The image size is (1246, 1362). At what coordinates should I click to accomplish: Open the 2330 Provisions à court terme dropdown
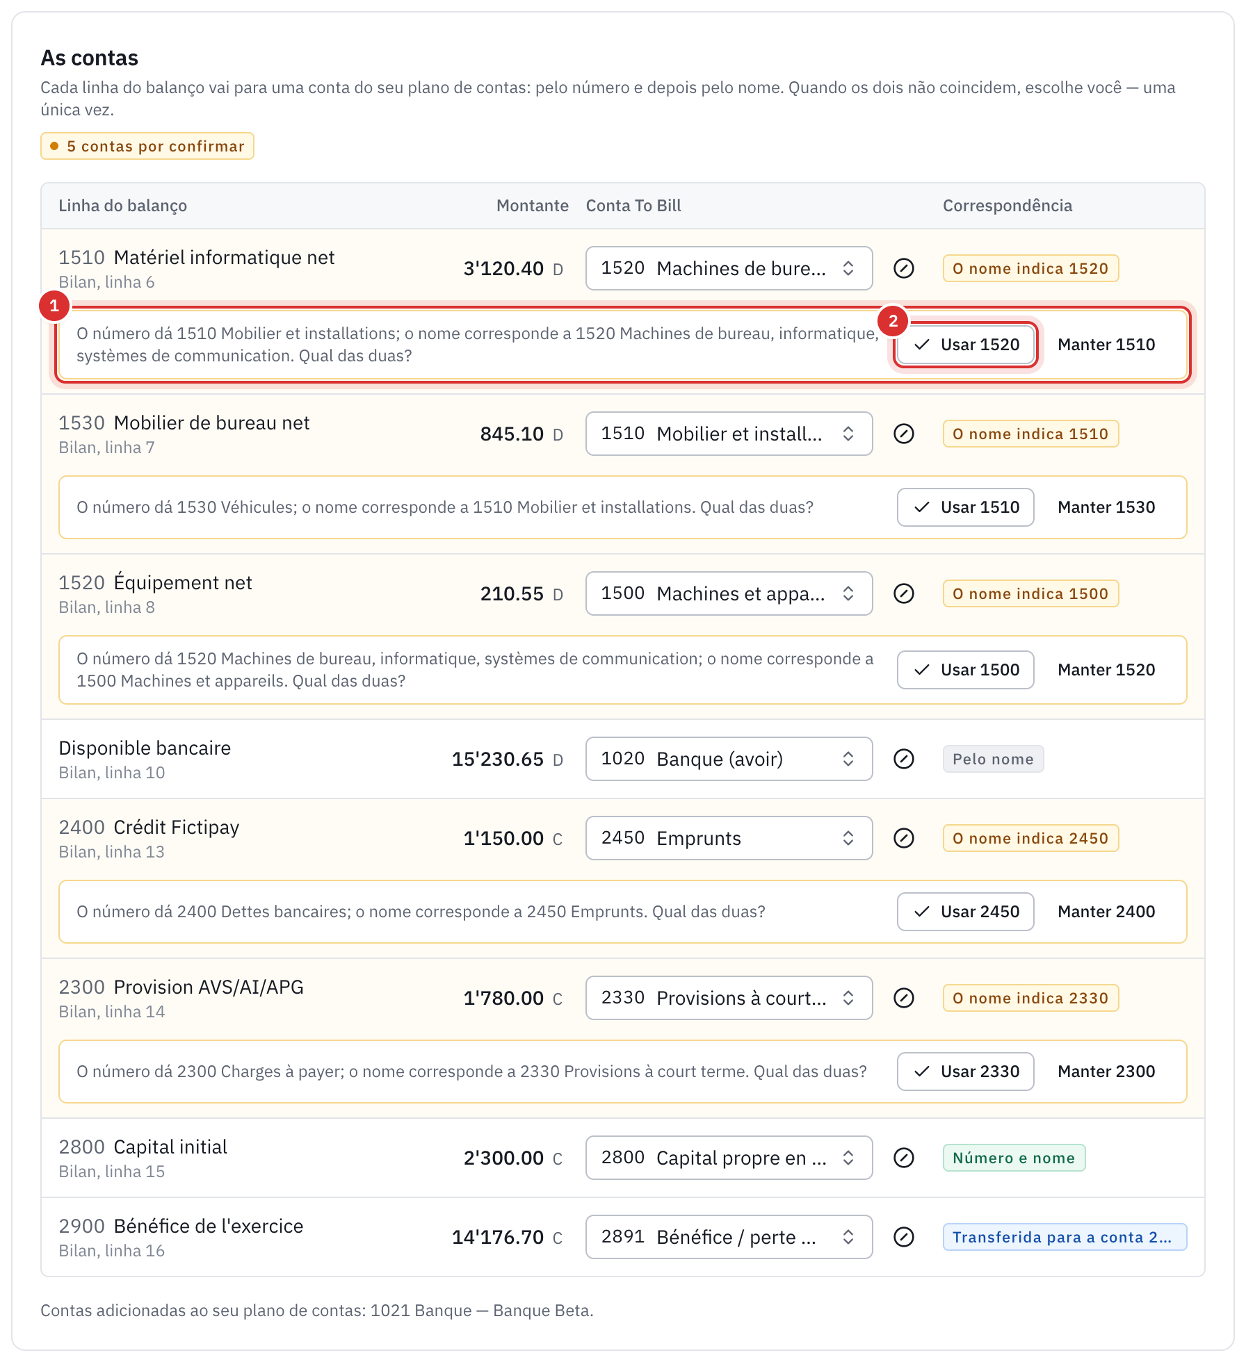coord(729,998)
